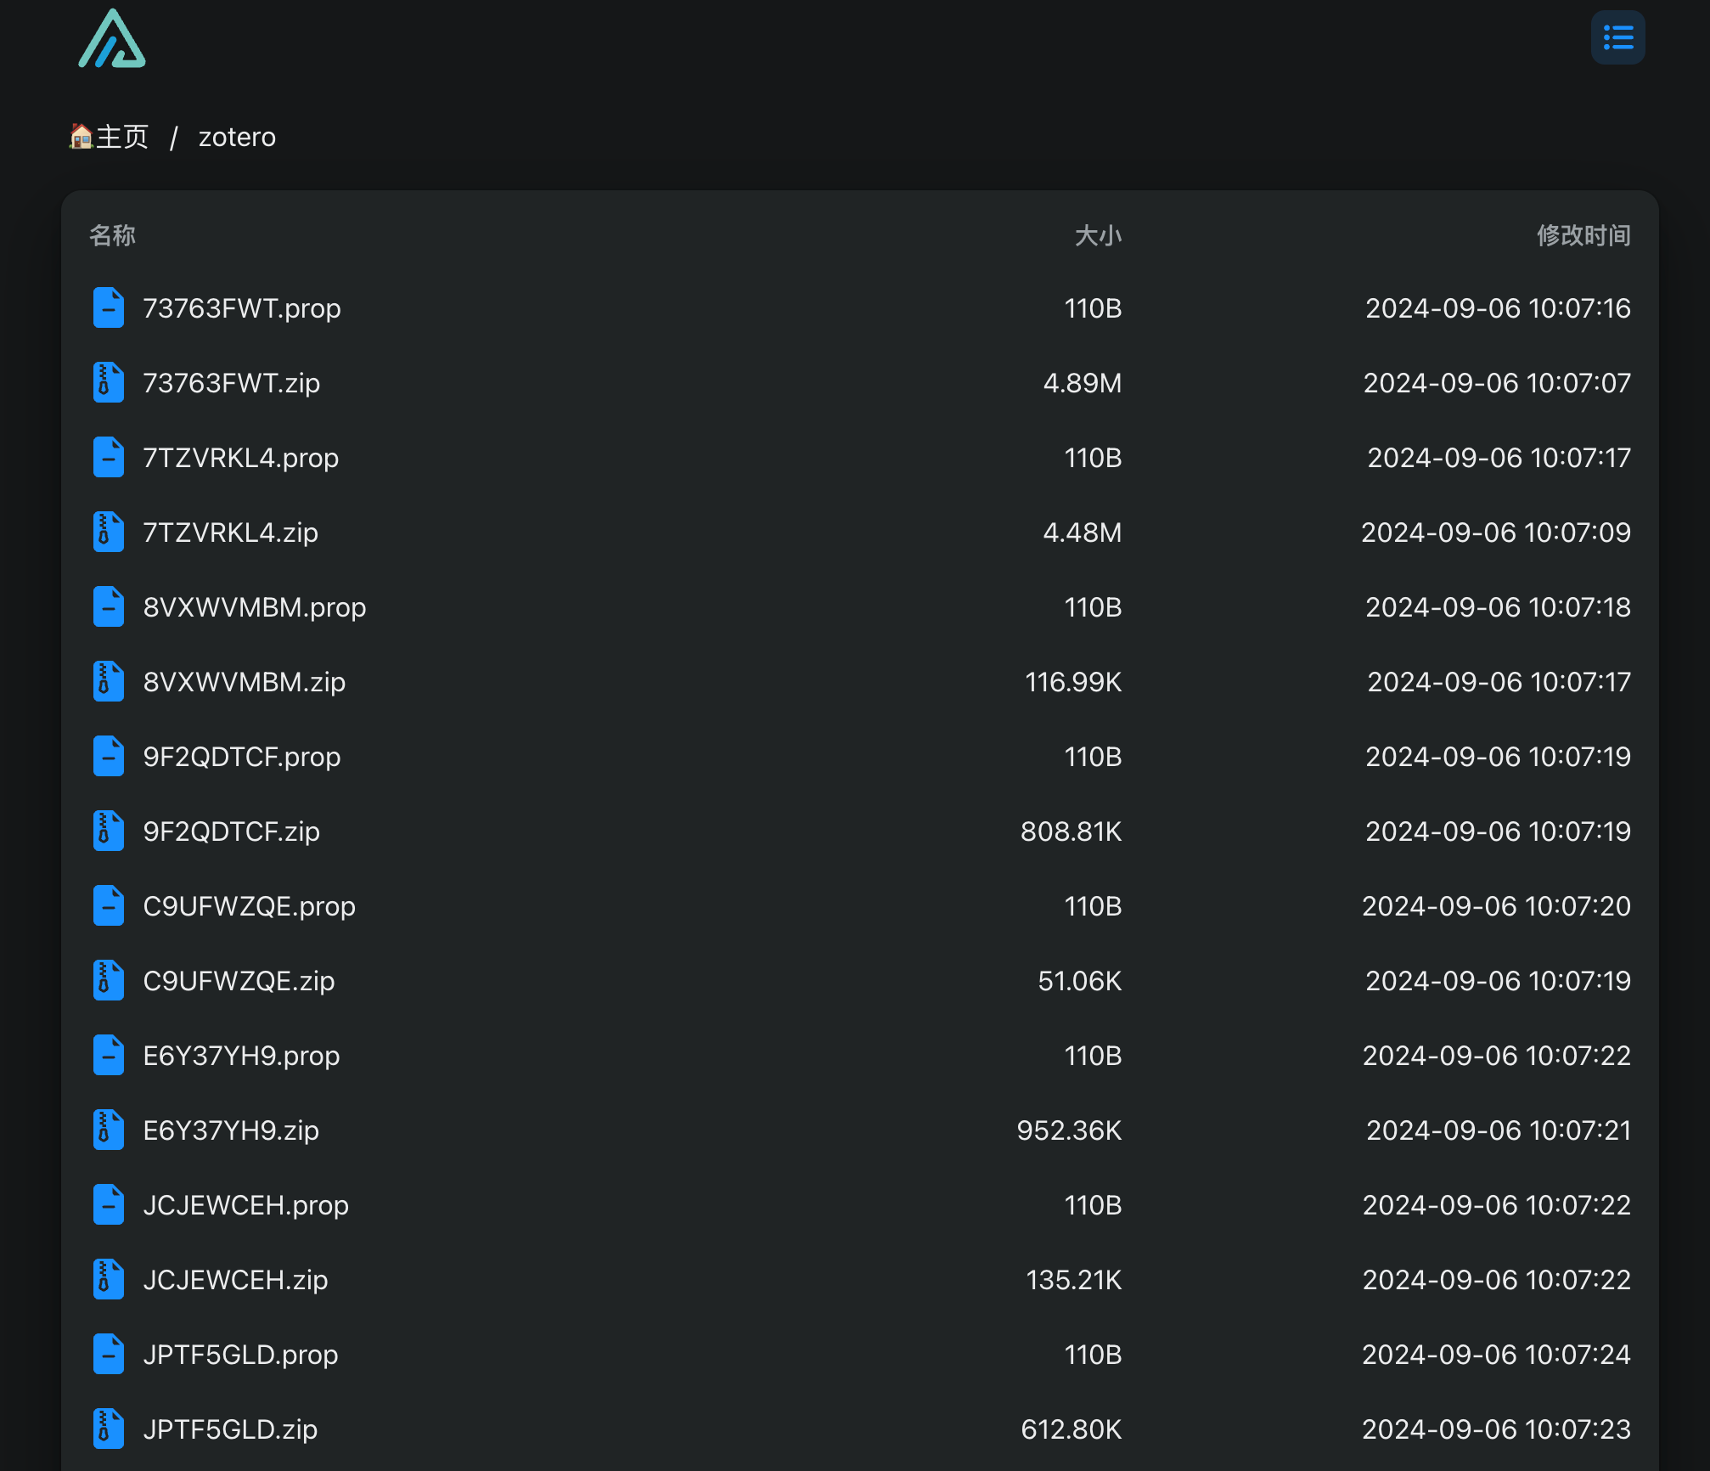Open file 8VXWVMBM.prop
The image size is (1710, 1471).
pyautogui.click(x=255, y=607)
